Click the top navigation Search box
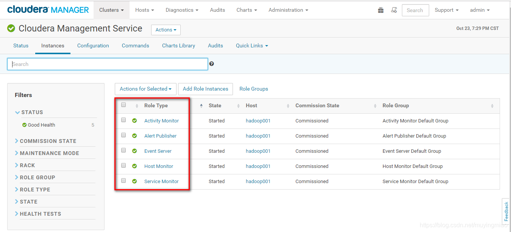Image resolution: width=511 pixels, height=232 pixels. pyautogui.click(x=415, y=10)
